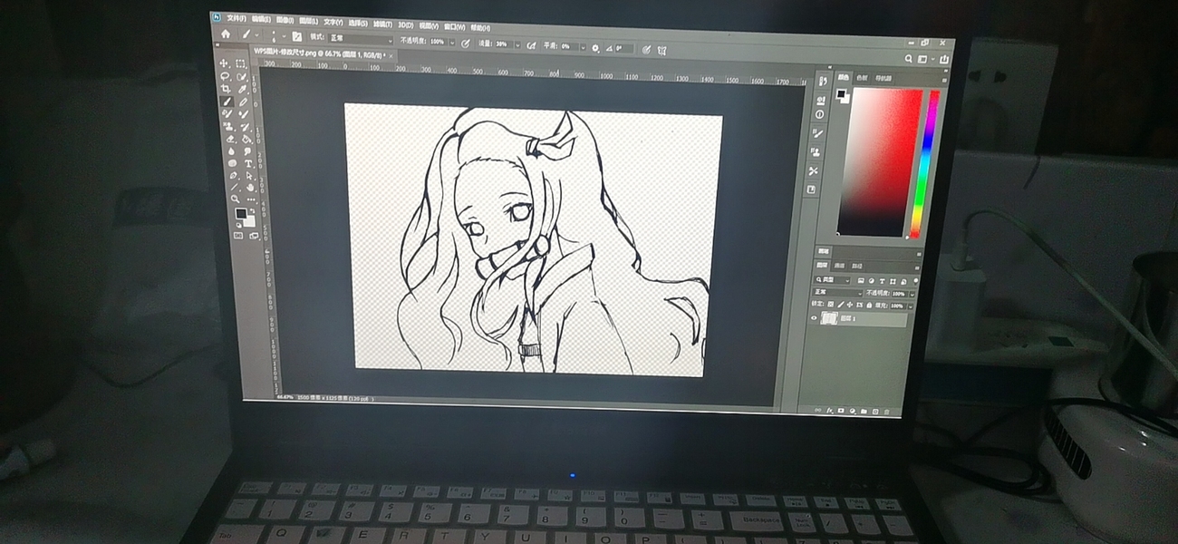Viewport: 1178px width, 544px height.
Task: Open the Filter menu
Action: (x=382, y=24)
